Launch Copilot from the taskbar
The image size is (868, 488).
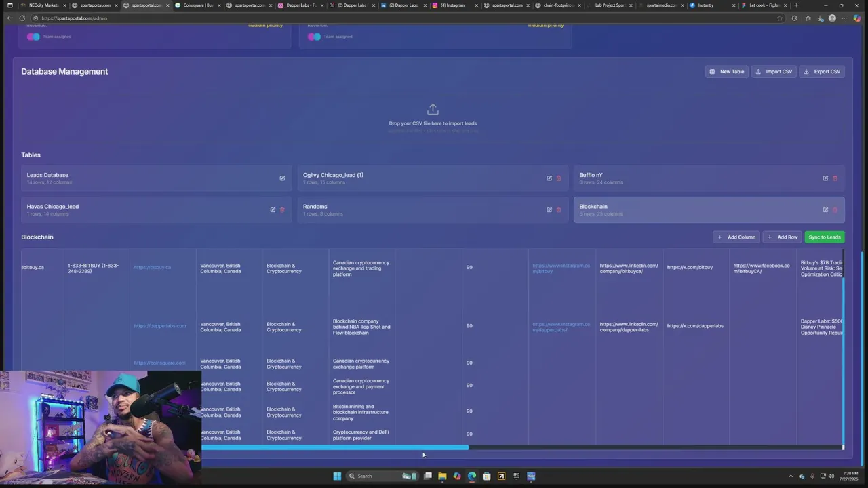click(x=457, y=476)
